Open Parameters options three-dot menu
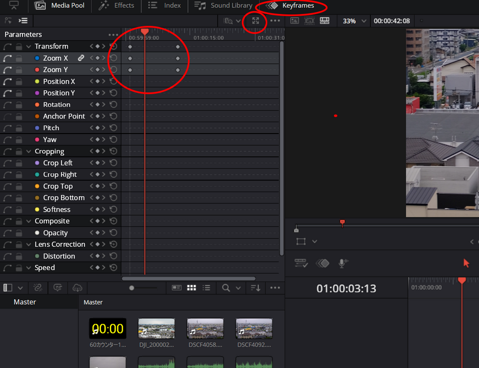The width and height of the screenshot is (479, 368). 113,35
